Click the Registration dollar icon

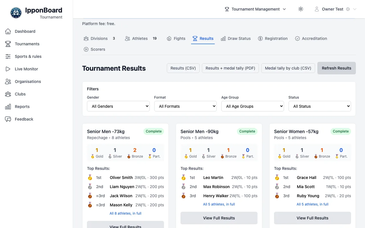pos(260,38)
